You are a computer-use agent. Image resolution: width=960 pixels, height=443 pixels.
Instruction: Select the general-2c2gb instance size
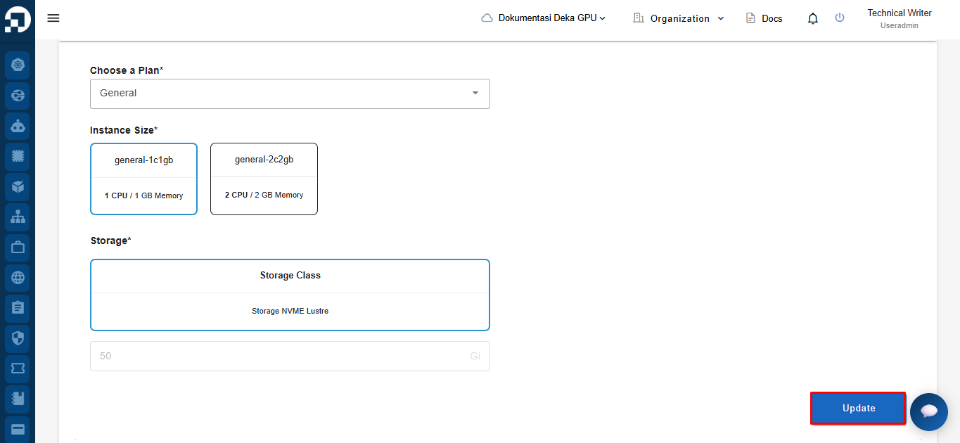click(x=264, y=179)
